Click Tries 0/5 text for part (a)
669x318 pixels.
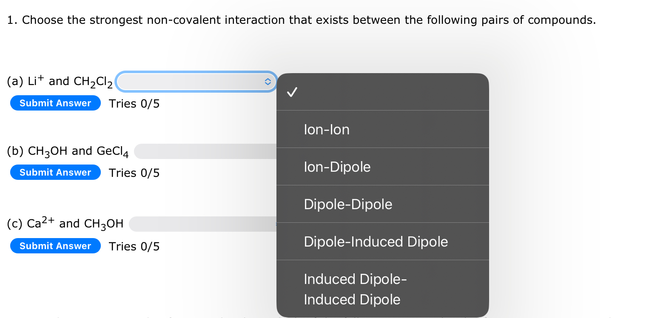[x=134, y=104]
